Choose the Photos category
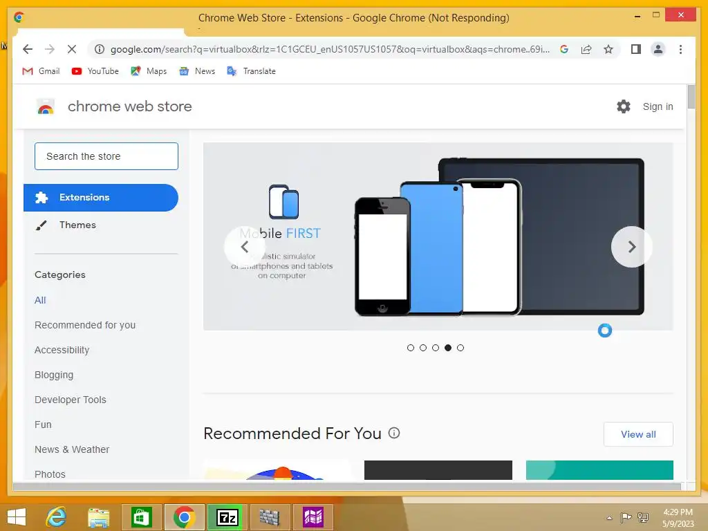Image resolution: width=708 pixels, height=531 pixels. 50,474
